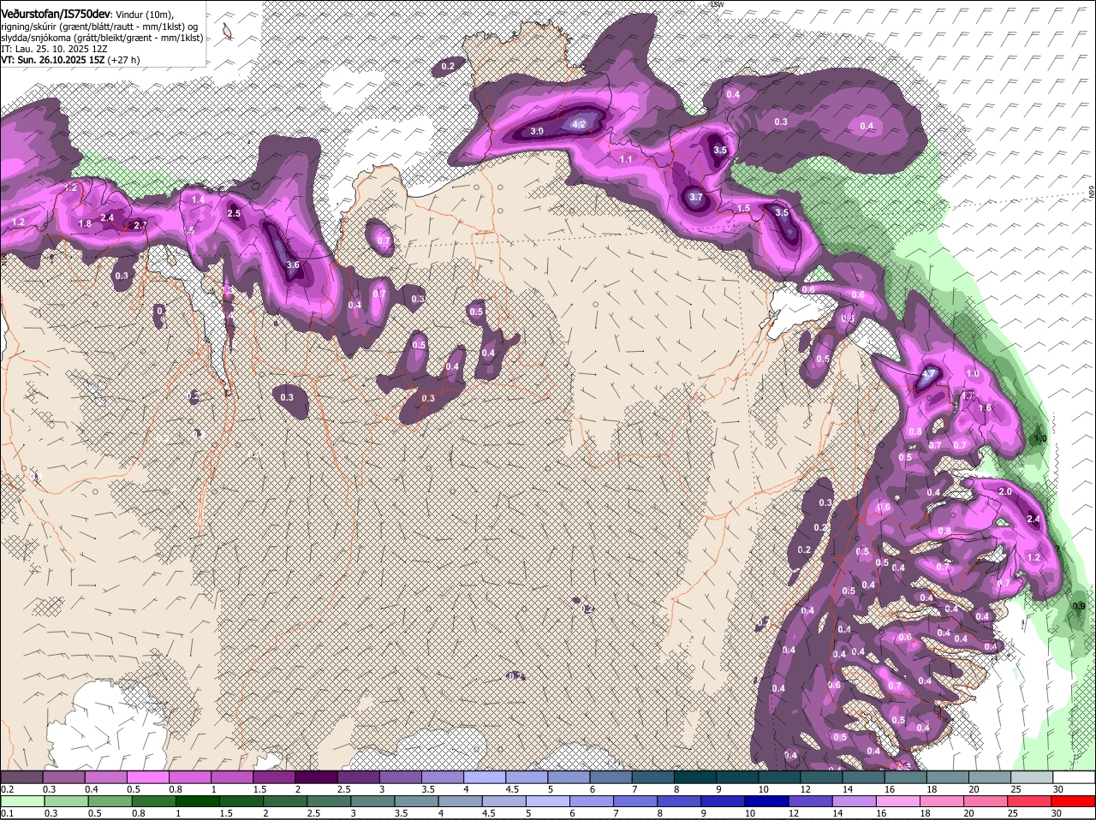Image resolution: width=1096 pixels, height=820 pixels.
Task: Click the 2.7 snowfall value on the map
Action: point(140,225)
